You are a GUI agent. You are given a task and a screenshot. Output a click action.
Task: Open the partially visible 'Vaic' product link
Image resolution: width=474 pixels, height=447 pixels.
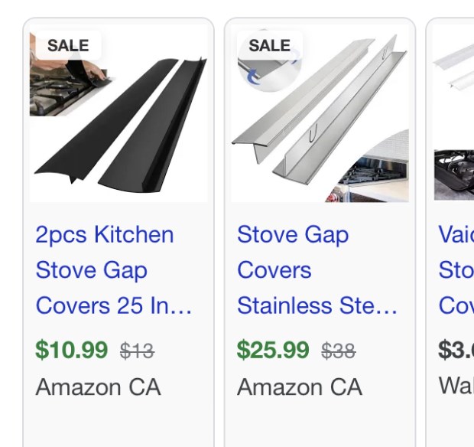coord(456,270)
